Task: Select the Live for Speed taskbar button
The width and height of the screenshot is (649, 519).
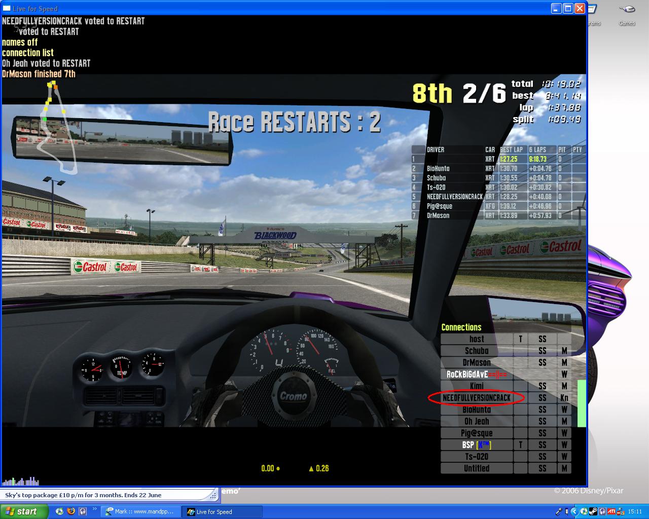Action: click(x=223, y=512)
